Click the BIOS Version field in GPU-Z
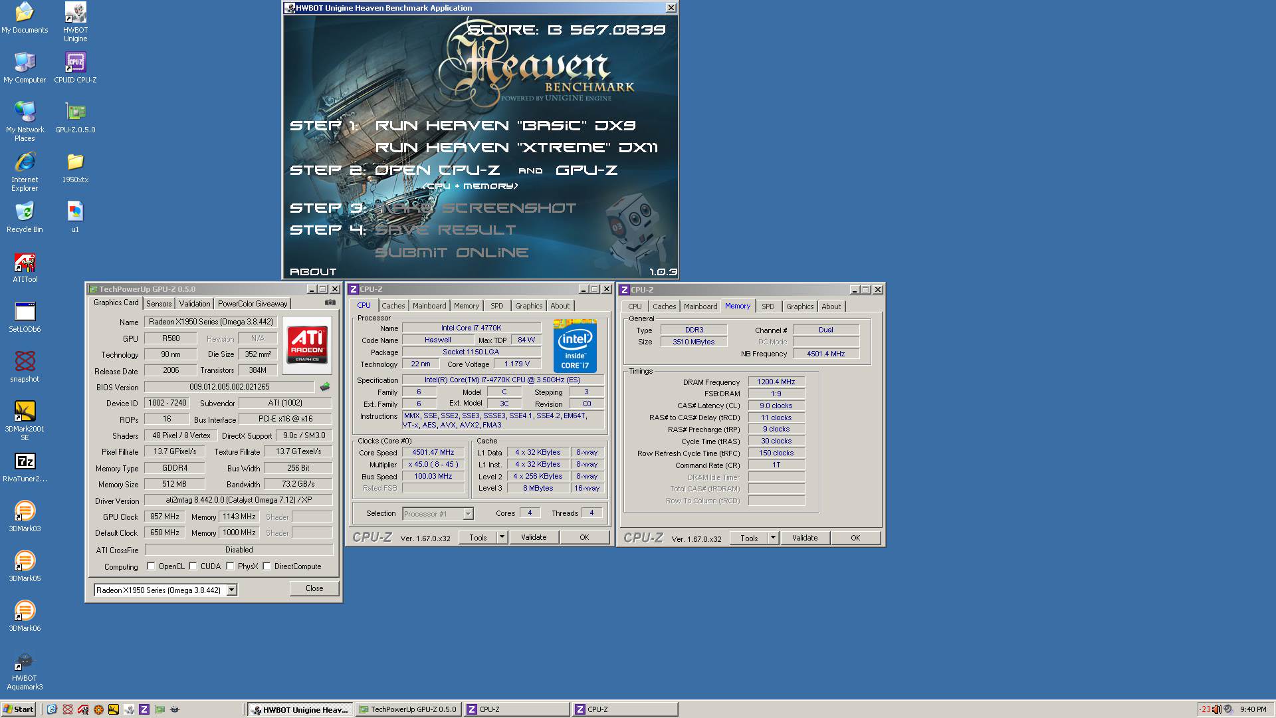This screenshot has height=718, width=1276. [229, 387]
